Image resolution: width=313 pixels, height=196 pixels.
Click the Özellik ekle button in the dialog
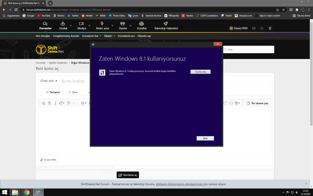200,72
